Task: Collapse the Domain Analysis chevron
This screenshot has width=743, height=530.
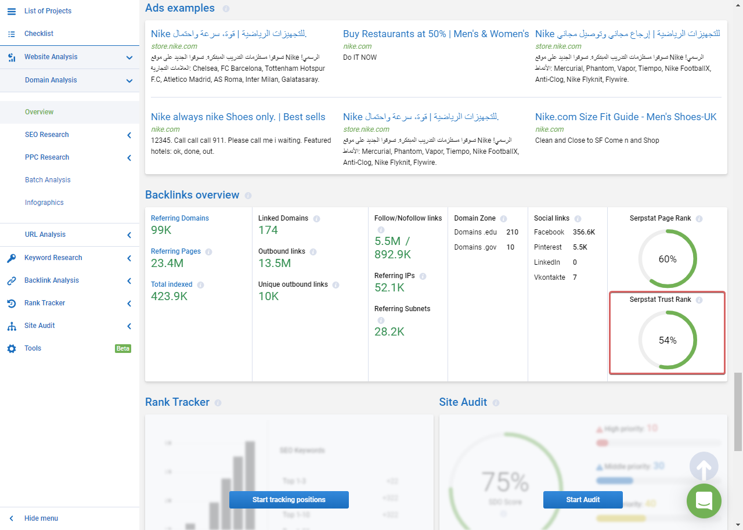Action: [129, 81]
